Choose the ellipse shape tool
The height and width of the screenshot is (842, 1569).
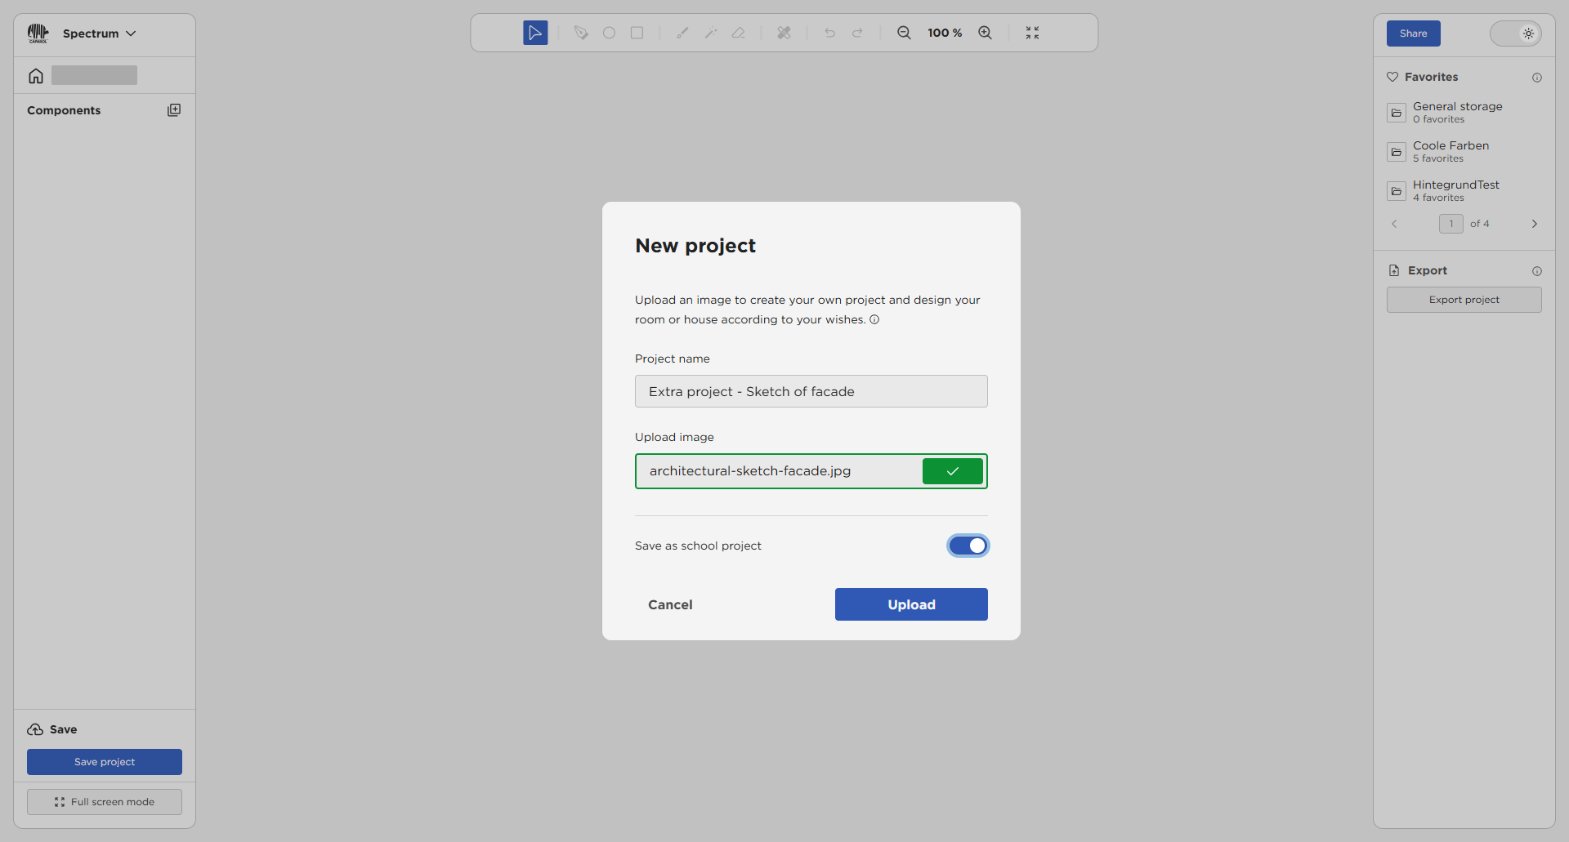pyautogui.click(x=609, y=33)
